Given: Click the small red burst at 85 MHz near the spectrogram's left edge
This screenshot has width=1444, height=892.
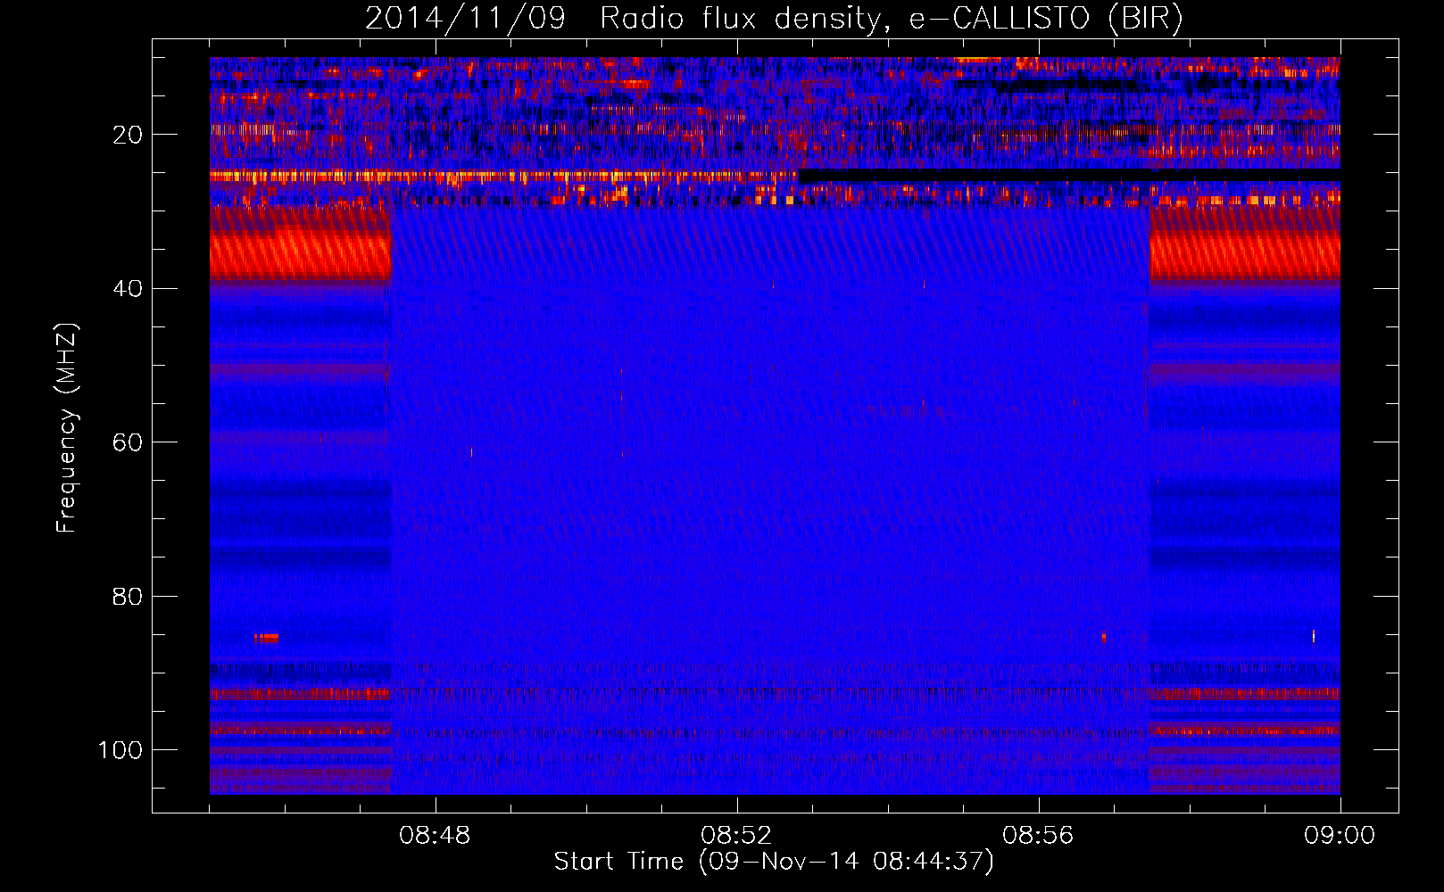Looking at the screenshot, I should coord(266,638).
